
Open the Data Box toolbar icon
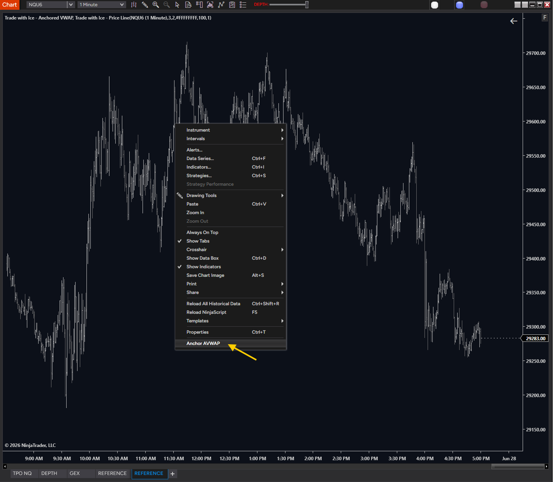pyautogui.click(x=188, y=5)
